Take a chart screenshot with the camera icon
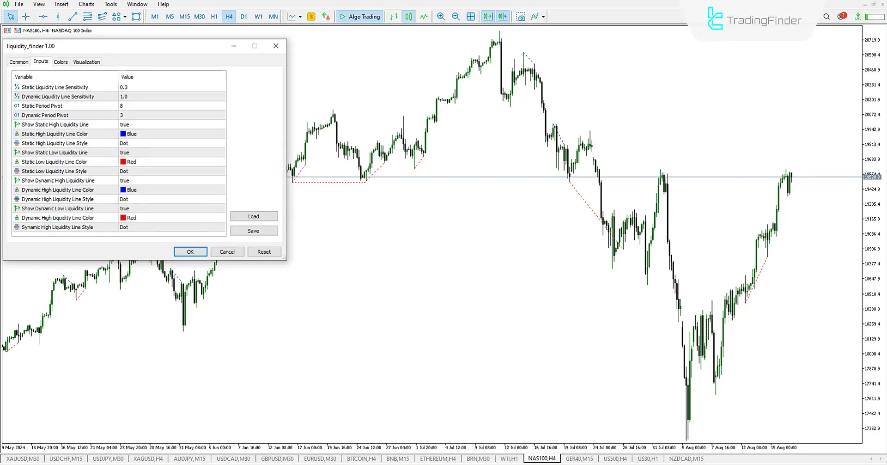The image size is (887, 465). 521,16
